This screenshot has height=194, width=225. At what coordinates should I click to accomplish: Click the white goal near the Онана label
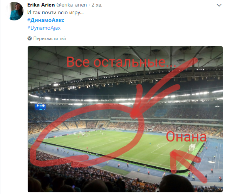coord(192,147)
